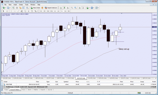
Task: Open the Charts menu
Action: tap(21, 5)
